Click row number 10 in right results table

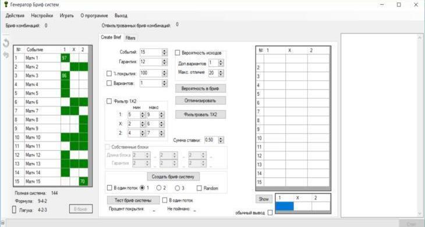[x=260, y=138]
